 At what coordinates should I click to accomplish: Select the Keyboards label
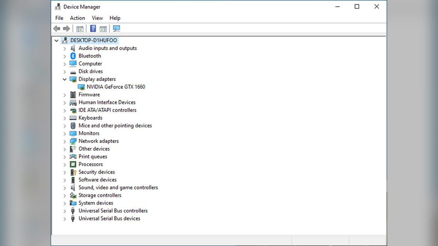coord(91,118)
